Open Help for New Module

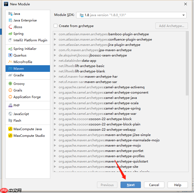point(178,185)
